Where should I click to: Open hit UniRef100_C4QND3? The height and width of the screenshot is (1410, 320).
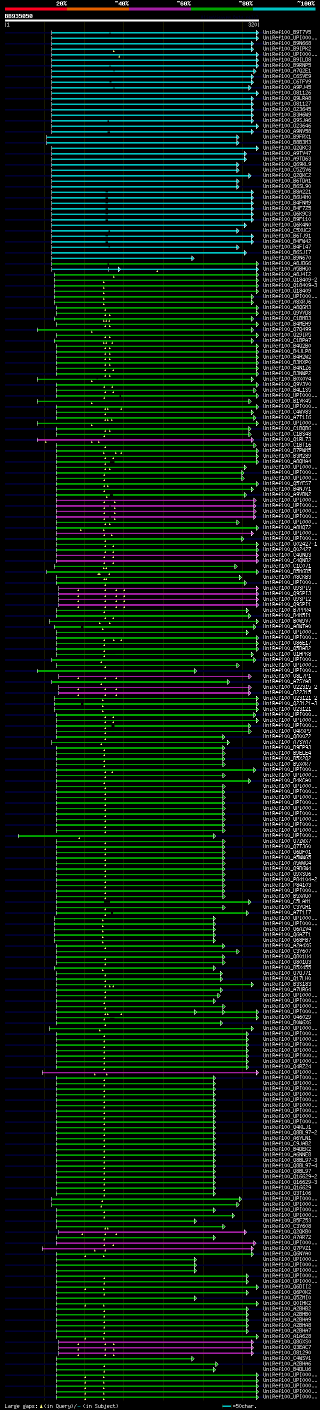[287, 555]
